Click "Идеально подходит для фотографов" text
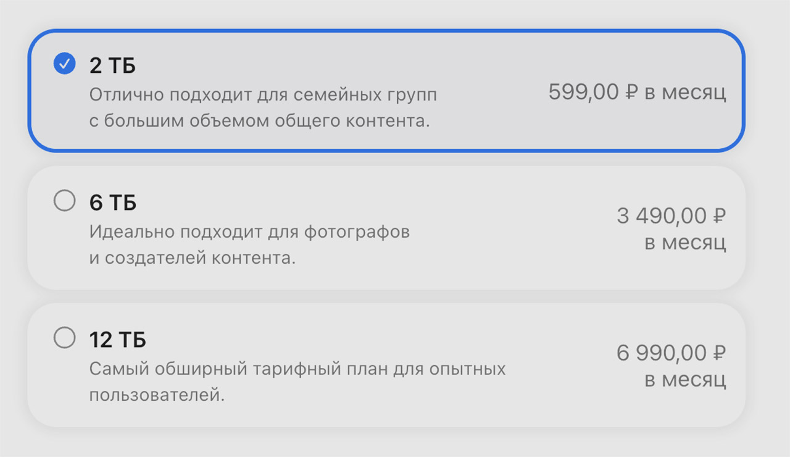This screenshot has width=790, height=457. pyautogui.click(x=249, y=232)
